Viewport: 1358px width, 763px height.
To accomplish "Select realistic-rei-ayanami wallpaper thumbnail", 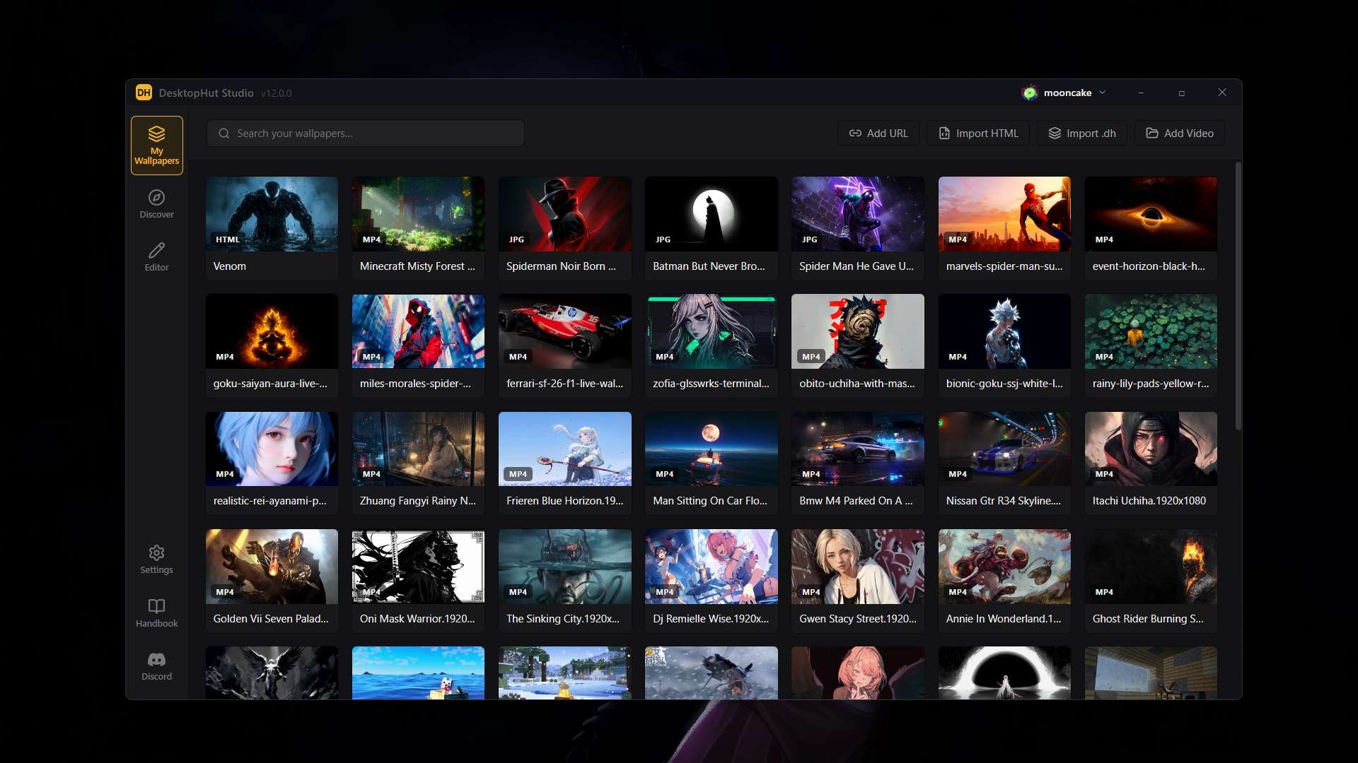I will [x=272, y=449].
